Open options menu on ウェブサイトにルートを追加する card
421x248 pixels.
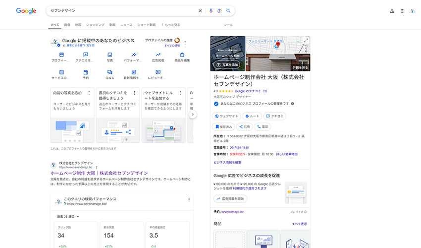coord(180,93)
